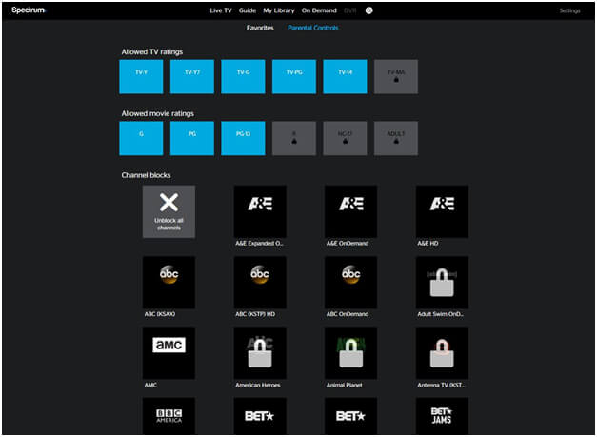The image size is (597, 437).
Task: Block the A&E HD channel
Action: [x=442, y=211]
